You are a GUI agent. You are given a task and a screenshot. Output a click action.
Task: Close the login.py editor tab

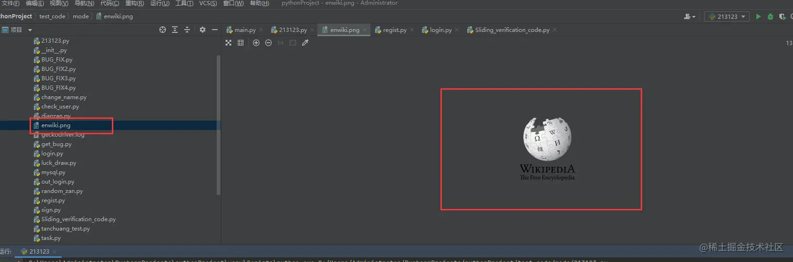(x=457, y=30)
